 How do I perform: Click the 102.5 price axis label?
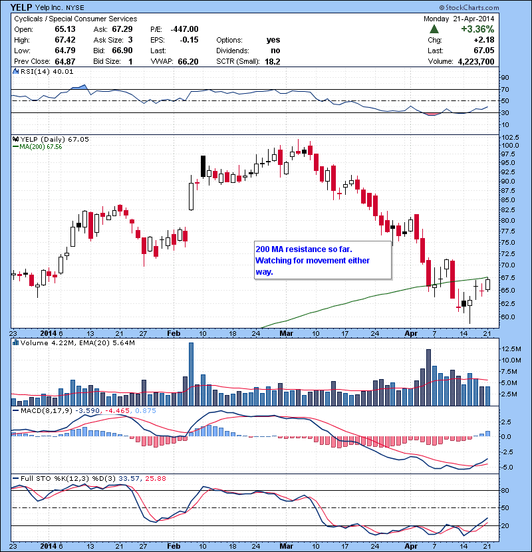point(510,137)
